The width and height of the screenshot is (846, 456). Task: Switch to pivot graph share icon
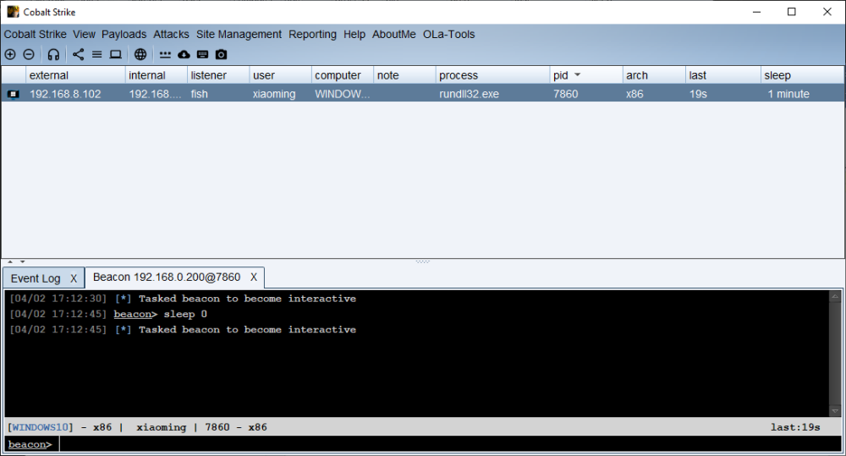pyautogui.click(x=78, y=54)
